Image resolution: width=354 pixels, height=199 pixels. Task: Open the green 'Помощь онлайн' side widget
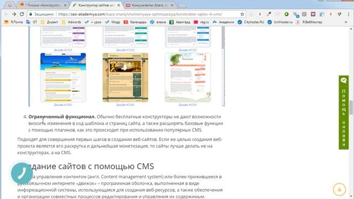pyautogui.click(x=343, y=112)
